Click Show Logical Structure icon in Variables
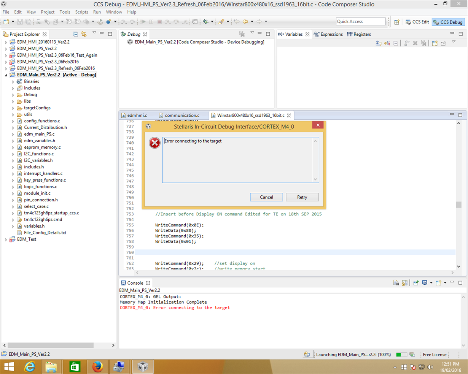The image size is (468, 374). click(x=387, y=43)
